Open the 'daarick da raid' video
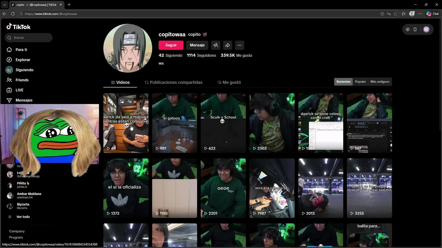This screenshot has width=442, height=248. [126, 123]
